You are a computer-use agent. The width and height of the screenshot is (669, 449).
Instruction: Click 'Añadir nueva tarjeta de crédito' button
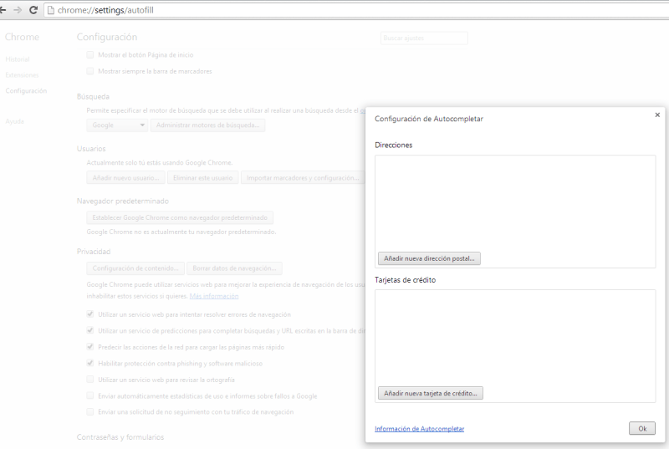(431, 392)
